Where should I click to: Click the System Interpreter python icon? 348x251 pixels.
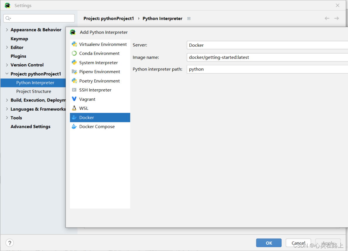74,63
